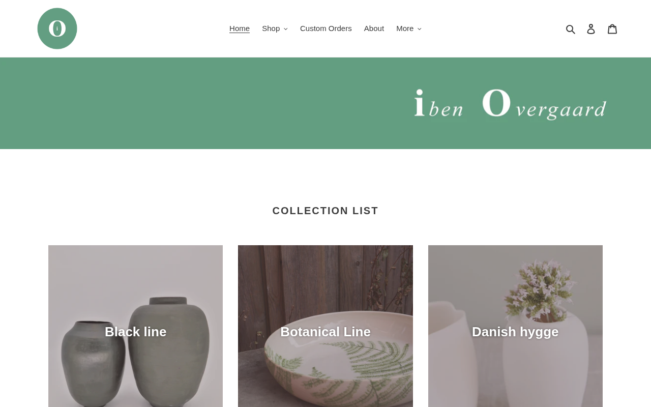This screenshot has width=651, height=407.
Task: Click the account log in icon
Action: 591,29
